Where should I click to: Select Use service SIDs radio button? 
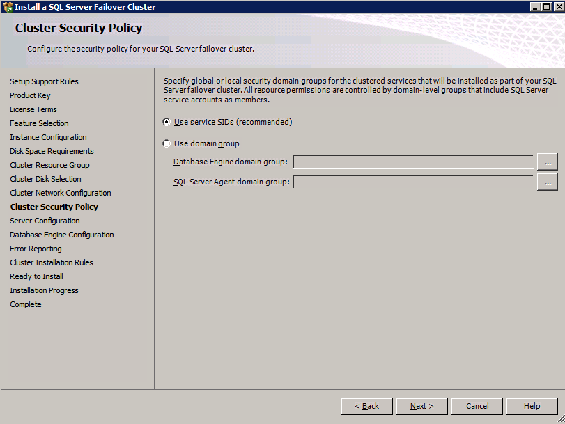click(167, 122)
